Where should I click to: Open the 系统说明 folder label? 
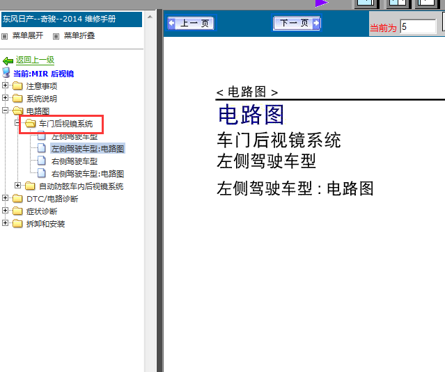pos(42,99)
